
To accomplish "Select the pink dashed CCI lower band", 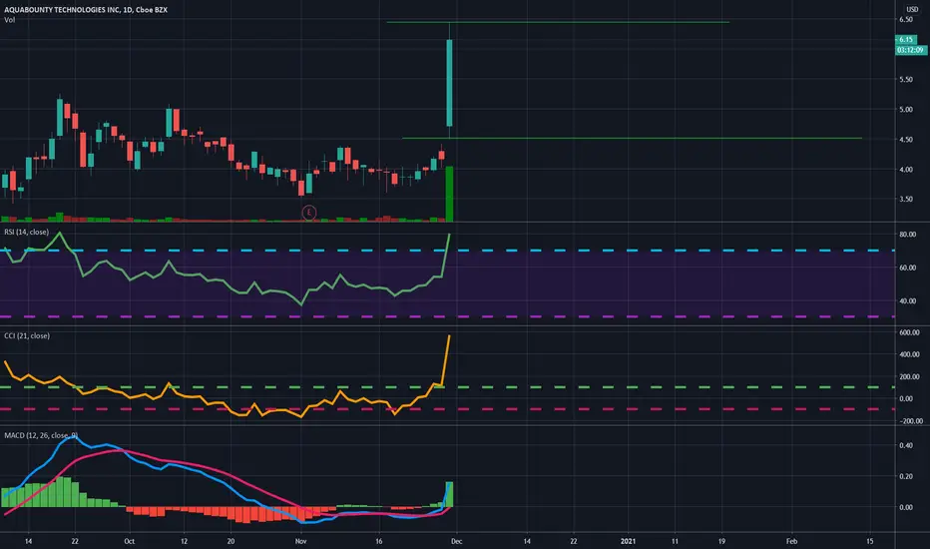I will point(447,409).
